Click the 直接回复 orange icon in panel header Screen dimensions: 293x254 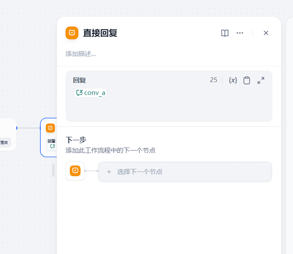click(x=72, y=33)
